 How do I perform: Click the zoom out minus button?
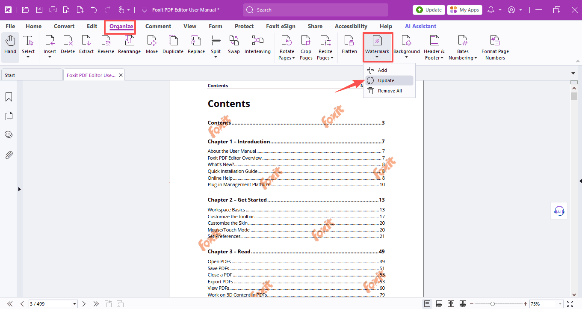click(472, 304)
